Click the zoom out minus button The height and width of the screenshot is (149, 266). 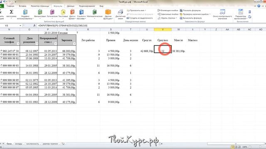(250, 147)
